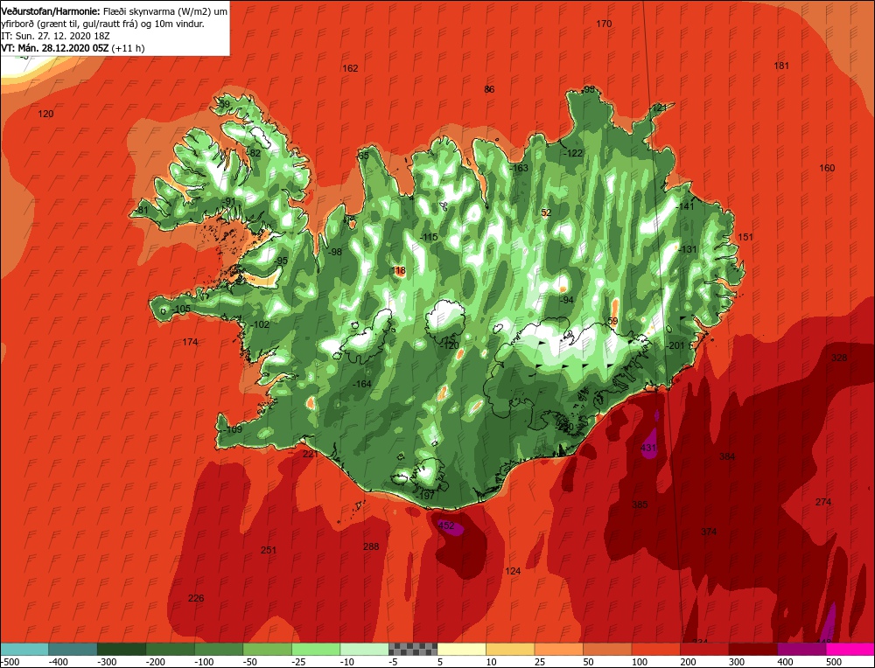875x668 pixels.
Task: Click the map value 181 in the northeast sea
Action: pyautogui.click(x=781, y=66)
